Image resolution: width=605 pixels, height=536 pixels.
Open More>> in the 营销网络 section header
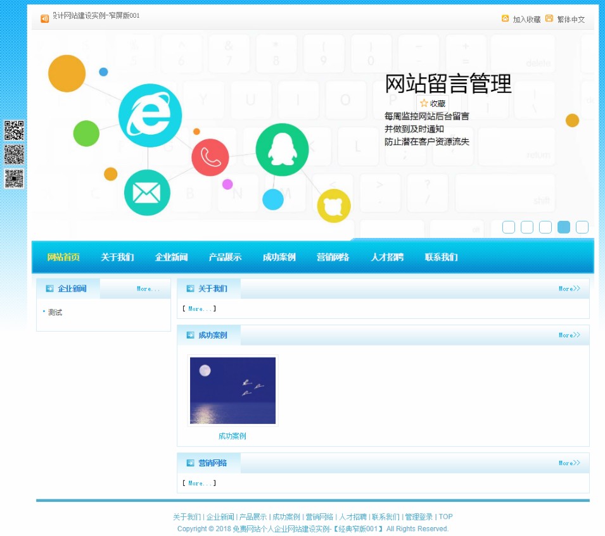[570, 463]
